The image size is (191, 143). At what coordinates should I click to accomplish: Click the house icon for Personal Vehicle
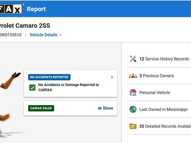(133, 93)
